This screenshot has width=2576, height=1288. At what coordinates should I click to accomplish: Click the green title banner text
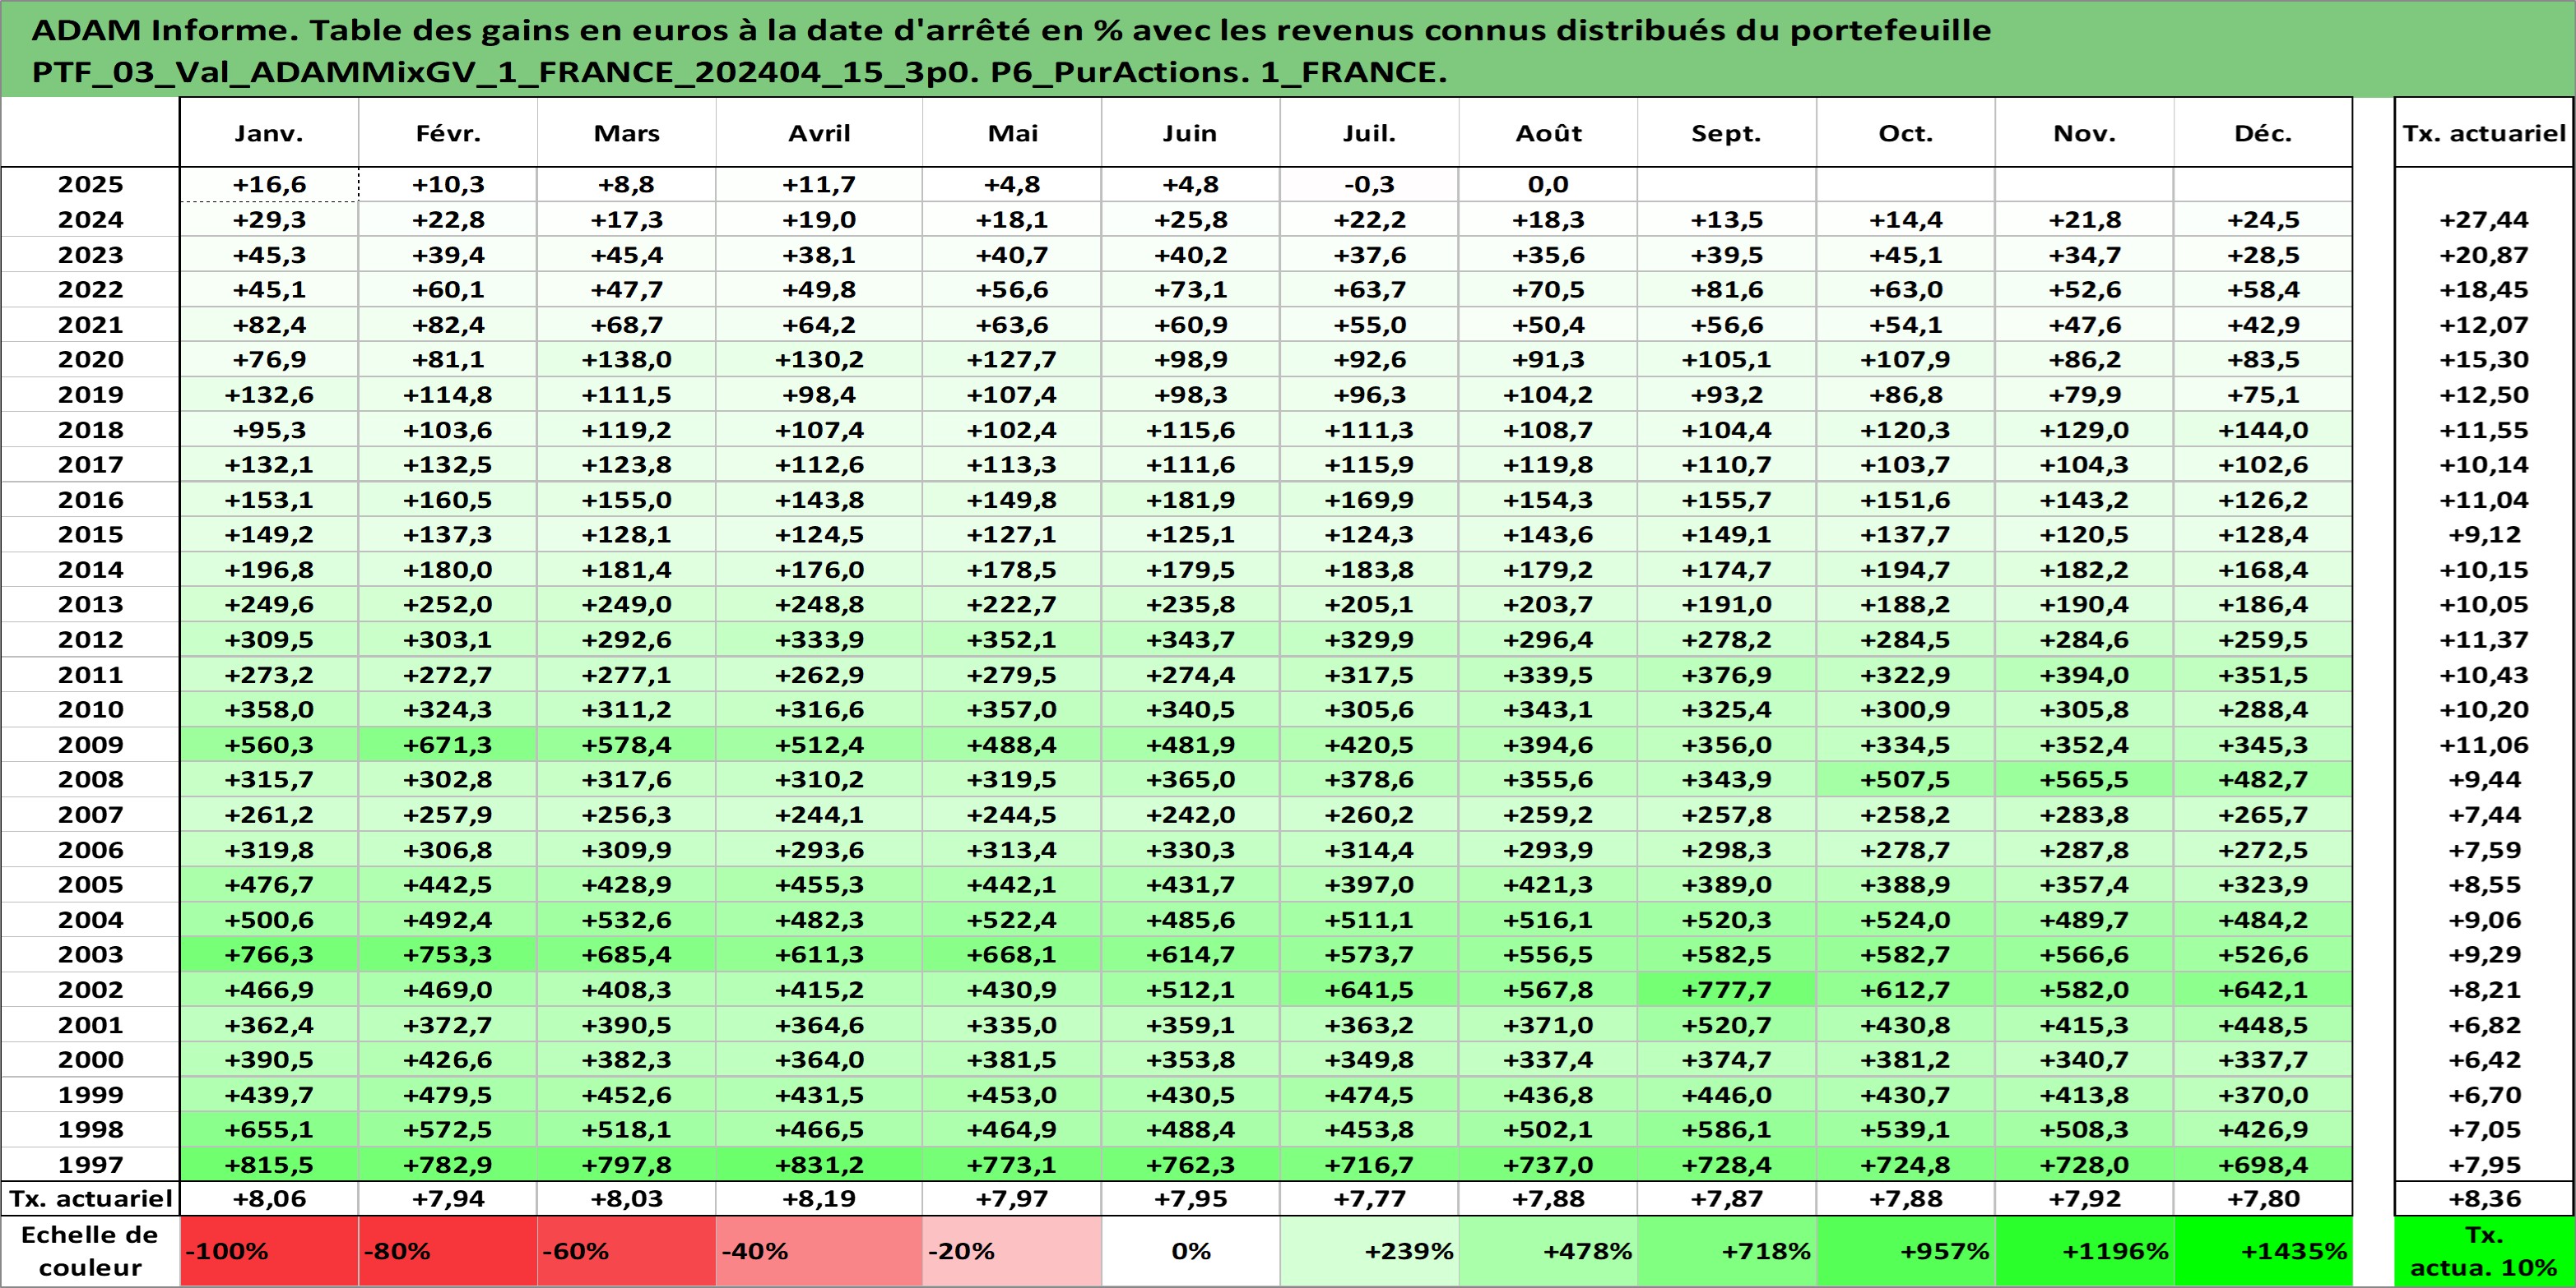pos(1010,51)
